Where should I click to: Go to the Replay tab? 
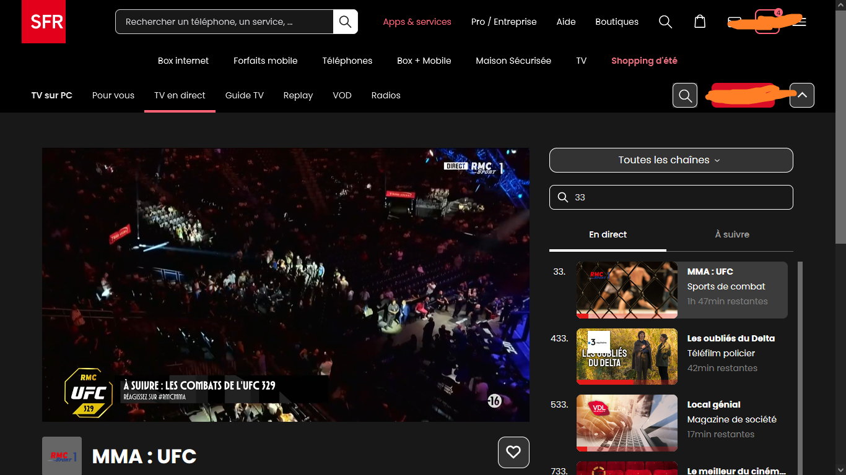click(298, 95)
